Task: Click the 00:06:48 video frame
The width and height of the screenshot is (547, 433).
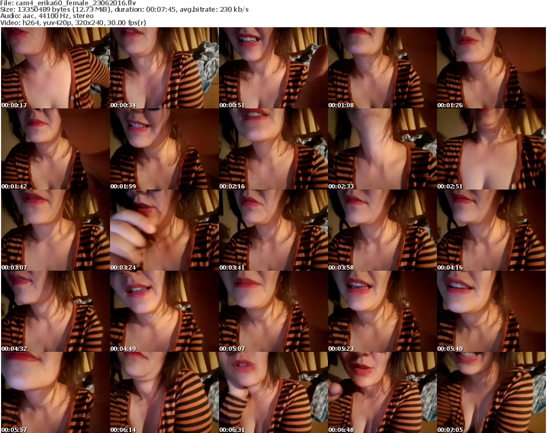Action: click(x=382, y=392)
